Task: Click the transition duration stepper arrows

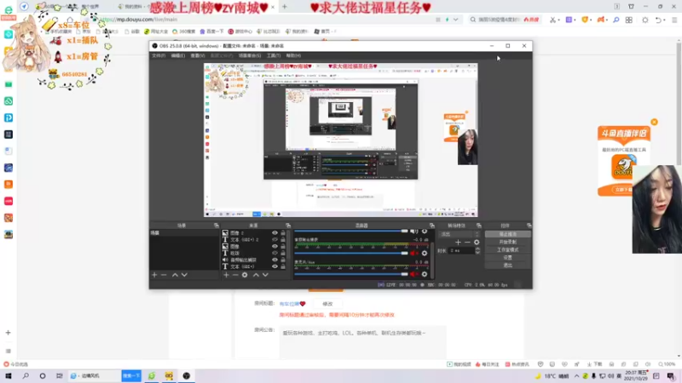Action: tap(477, 250)
